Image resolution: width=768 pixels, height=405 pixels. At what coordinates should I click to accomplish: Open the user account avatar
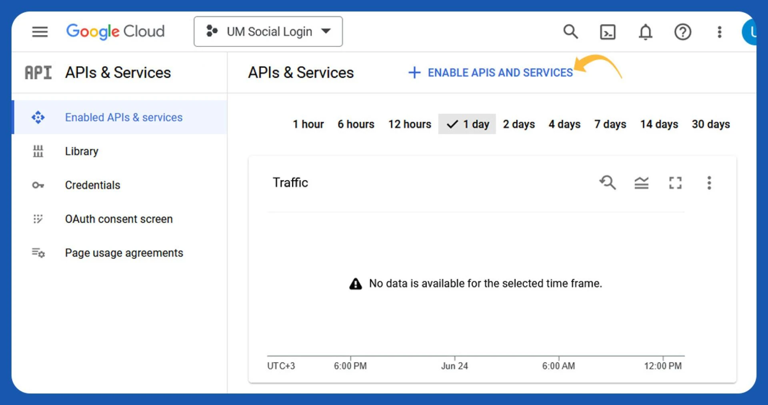tap(749, 32)
